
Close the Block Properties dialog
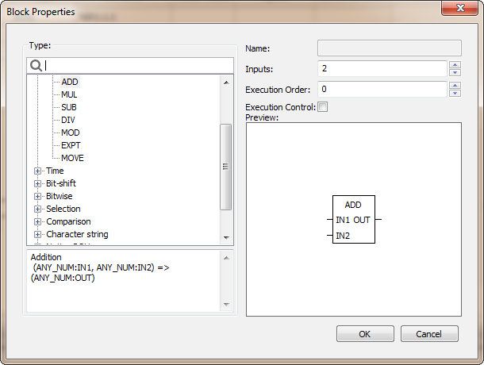pyautogui.click(x=460, y=7)
